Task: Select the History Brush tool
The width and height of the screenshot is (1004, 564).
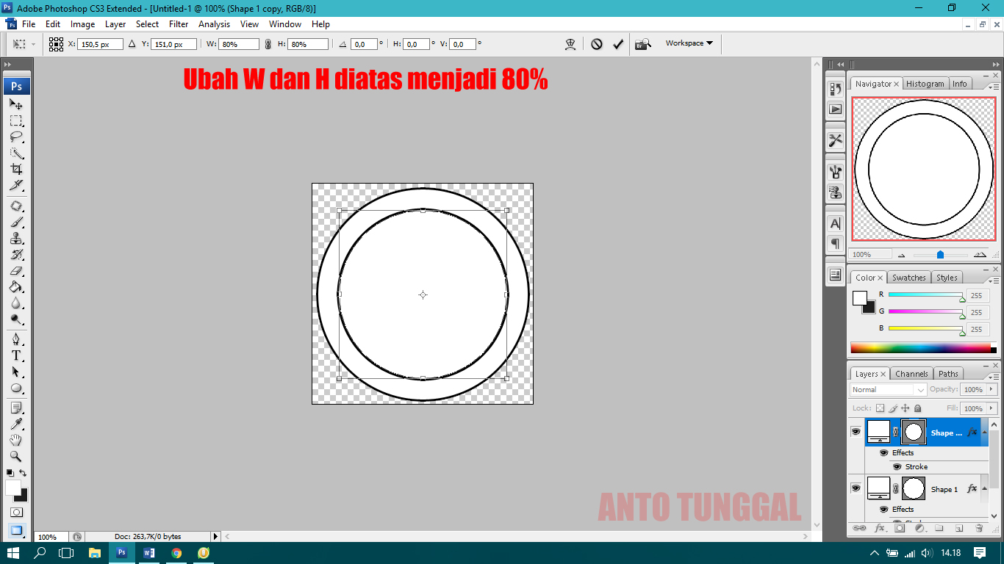Action: click(x=16, y=255)
